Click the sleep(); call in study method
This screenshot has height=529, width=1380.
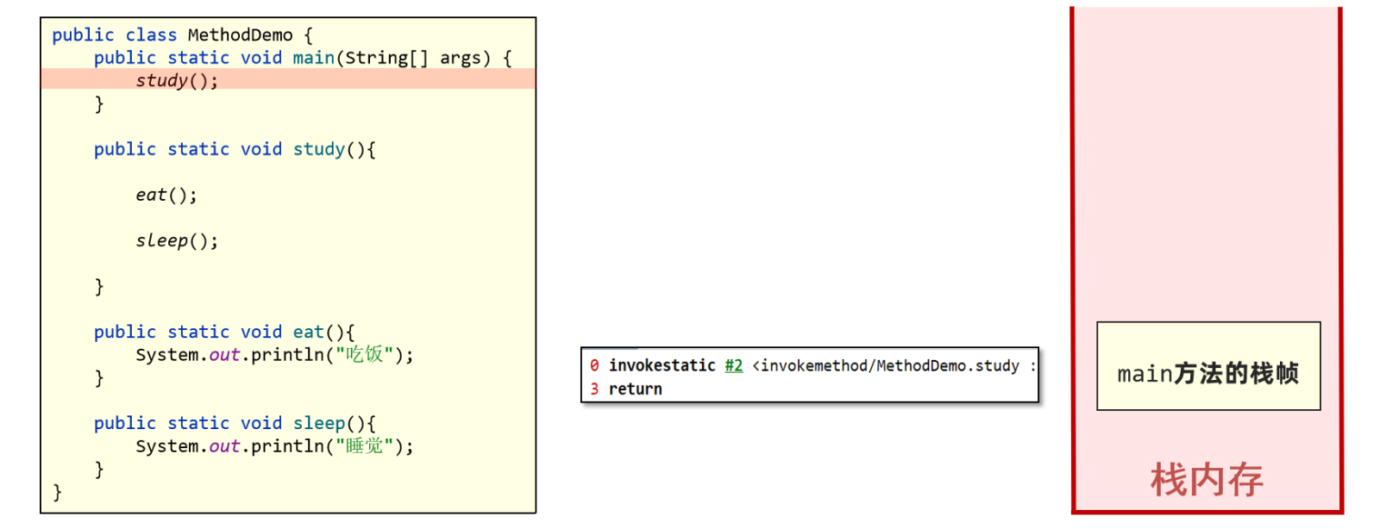[177, 240]
